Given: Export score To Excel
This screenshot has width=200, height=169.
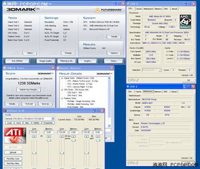Looking at the screenshot, I should click(29, 104).
